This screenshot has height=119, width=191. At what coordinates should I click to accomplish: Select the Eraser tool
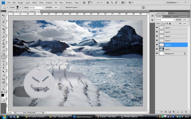(x=3, y=50)
